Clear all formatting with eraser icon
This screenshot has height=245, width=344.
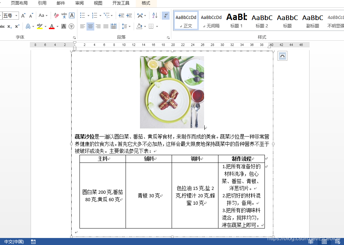tap(56, 15)
